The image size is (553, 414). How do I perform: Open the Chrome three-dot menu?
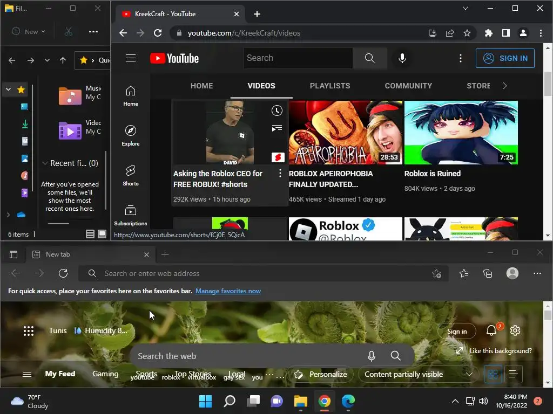pyautogui.click(x=541, y=33)
